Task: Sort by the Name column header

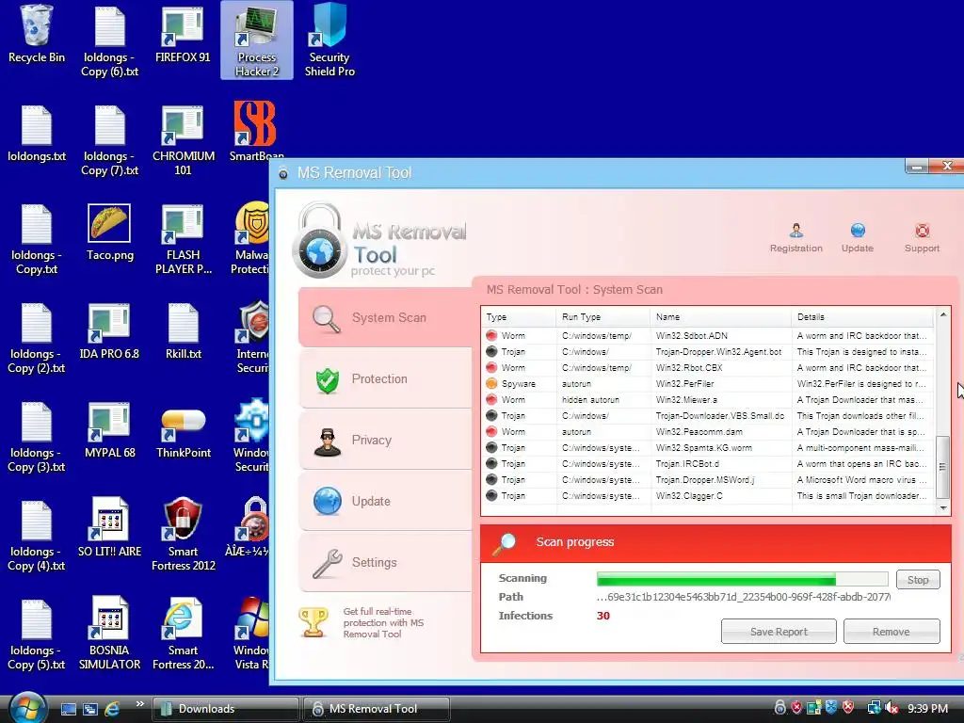Action: [x=720, y=316]
